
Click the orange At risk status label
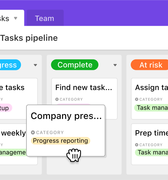[x=150, y=65]
